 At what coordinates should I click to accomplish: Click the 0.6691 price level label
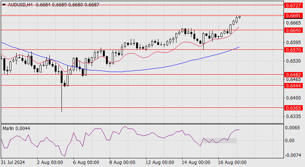(294, 15)
